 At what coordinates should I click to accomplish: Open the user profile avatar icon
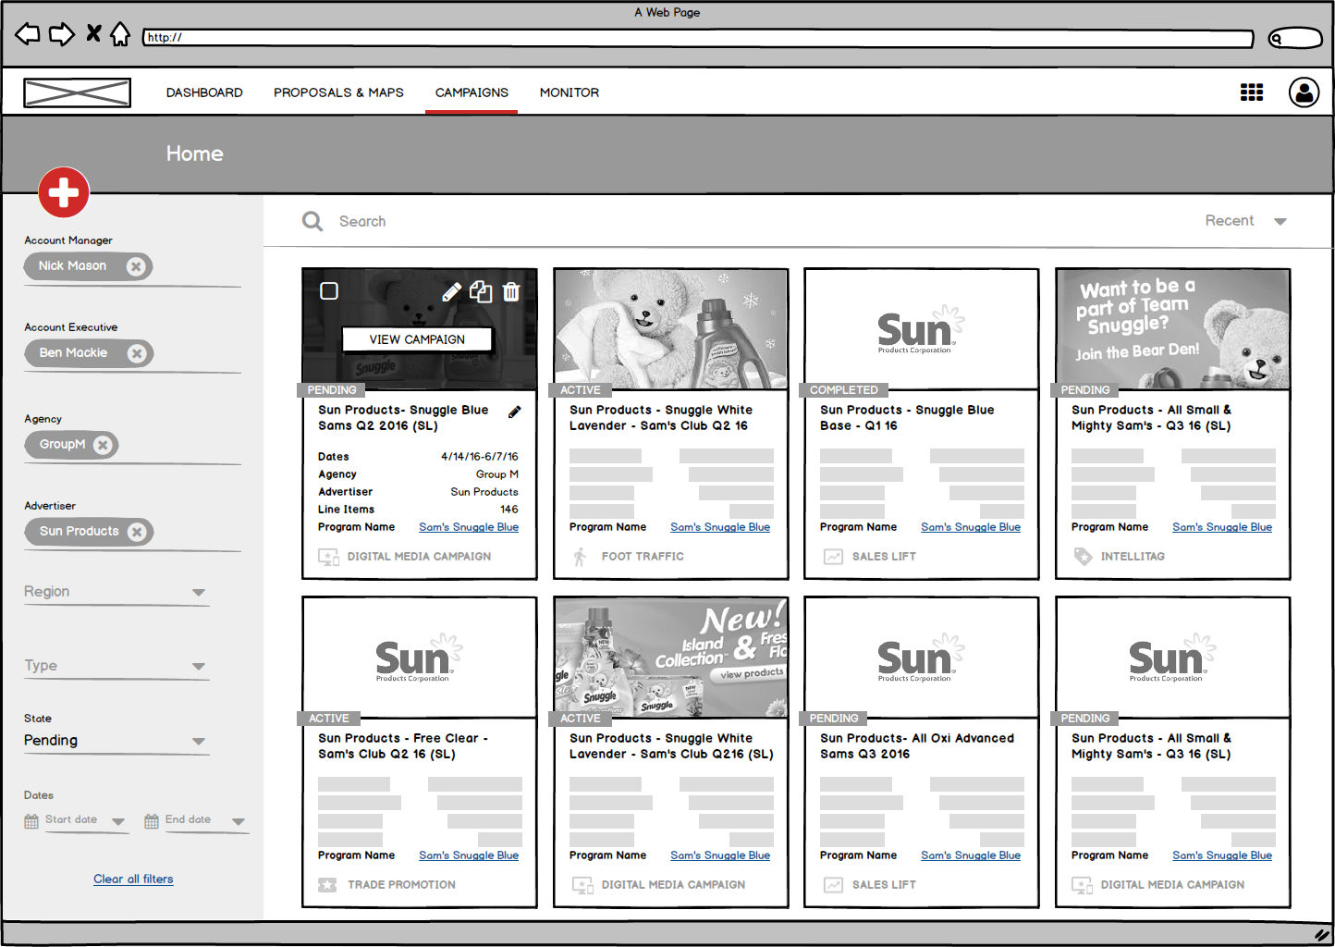pyautogui.click(x=1304, y=92)
